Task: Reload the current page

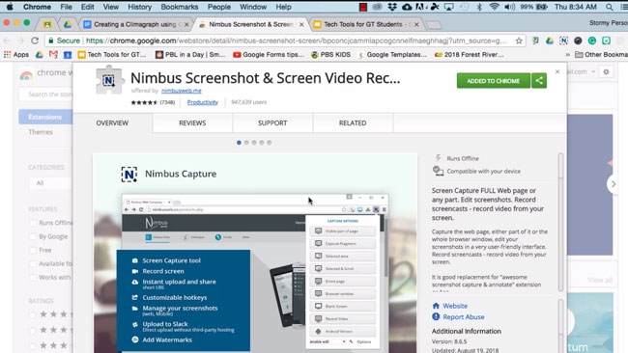Action: [x=35, y=41]
